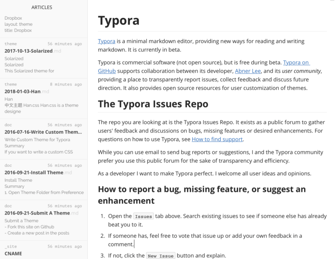
Task: Open the CNAME file in sidebar
Action: 13,253
